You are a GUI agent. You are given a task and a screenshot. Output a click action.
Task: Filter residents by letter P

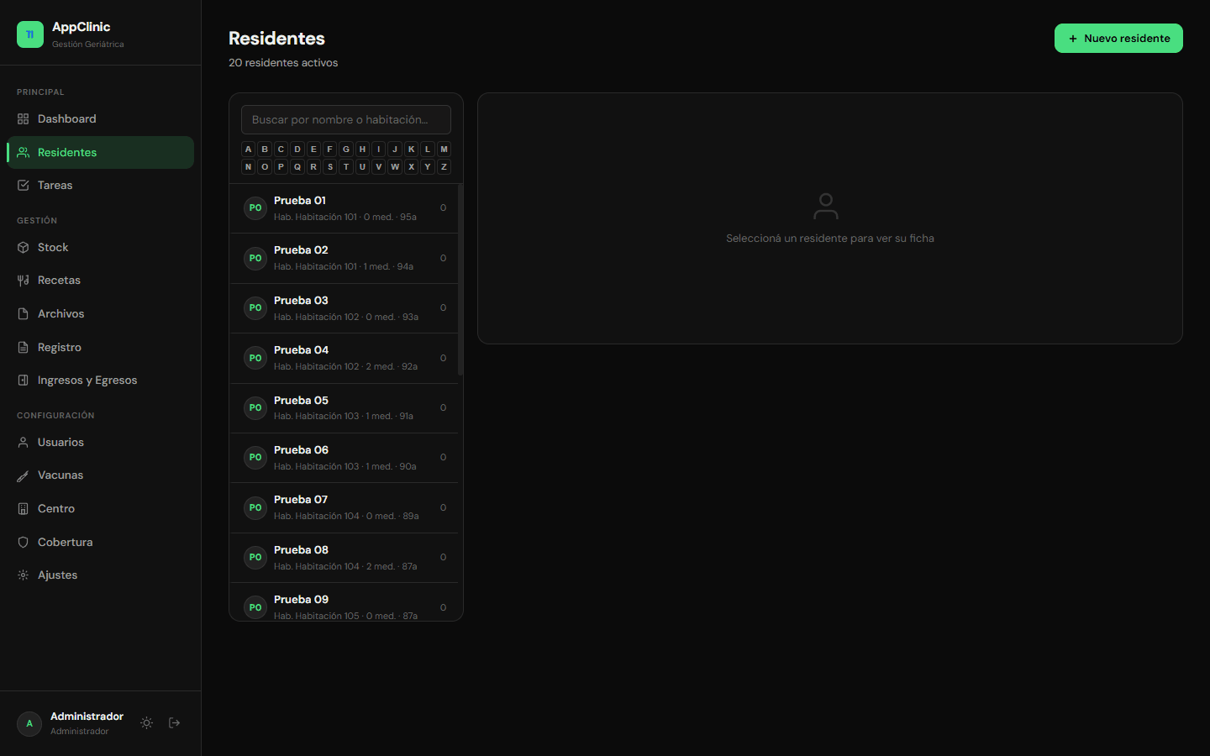[281, 167]
